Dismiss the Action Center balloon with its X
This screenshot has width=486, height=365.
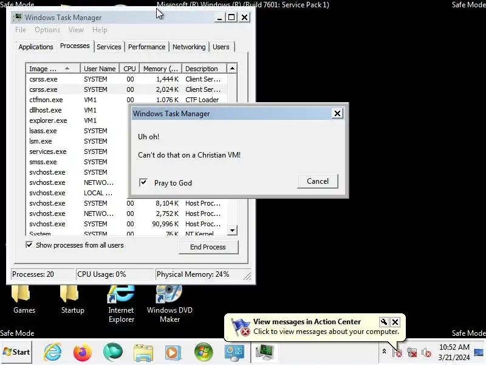(x=395, y=322)
